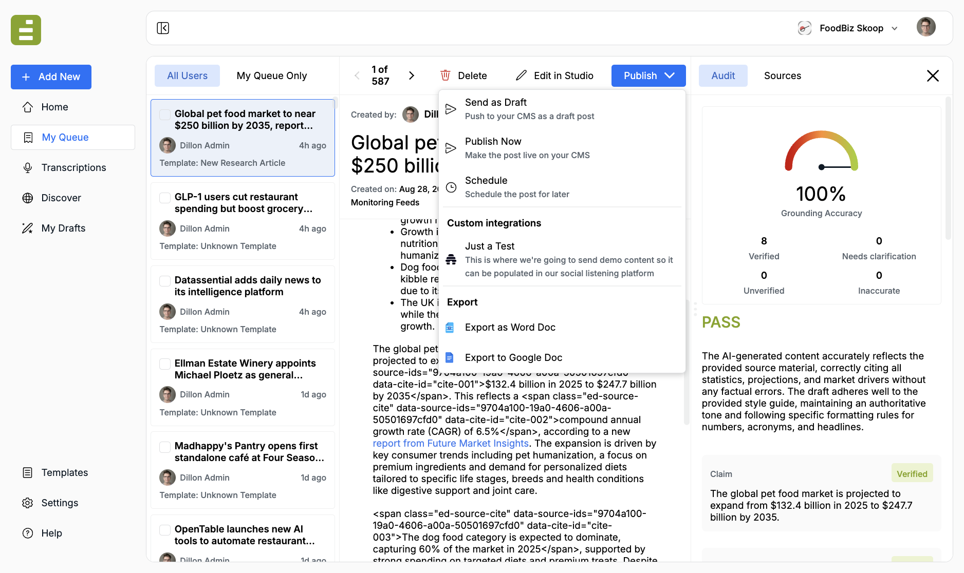This screenshot has height=573, width=964.
Task: Check the Datassential daily news article
Action: [165, 280]
